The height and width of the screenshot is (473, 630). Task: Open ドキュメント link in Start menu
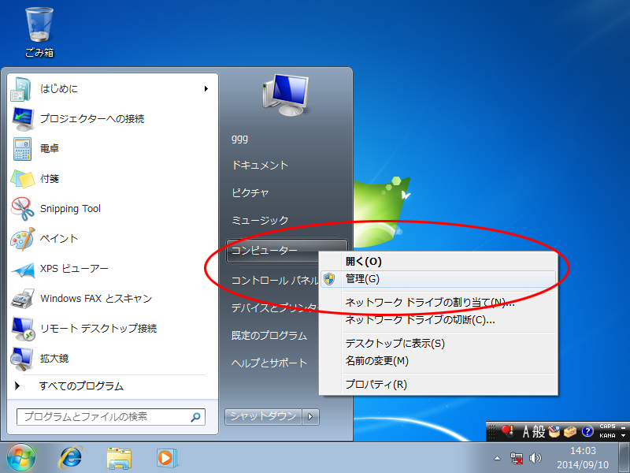click(260, 166)
